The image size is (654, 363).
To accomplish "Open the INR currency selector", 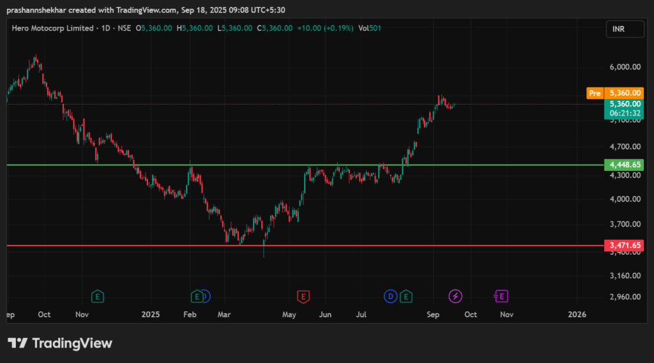I will (x=618, y=29).
